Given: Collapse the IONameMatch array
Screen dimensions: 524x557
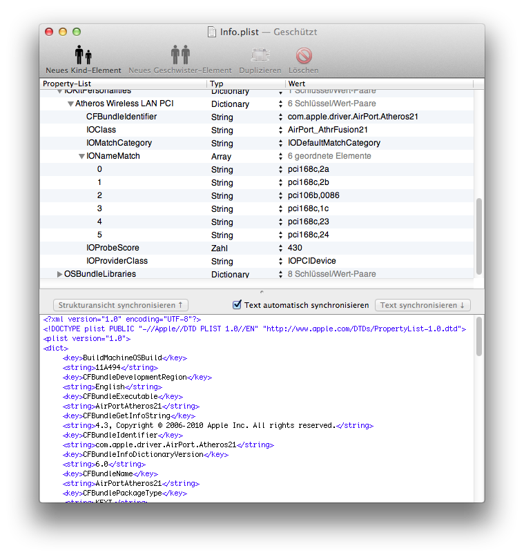Looking at the screenshot, I should pyautogui.click(x=81, y=156).
